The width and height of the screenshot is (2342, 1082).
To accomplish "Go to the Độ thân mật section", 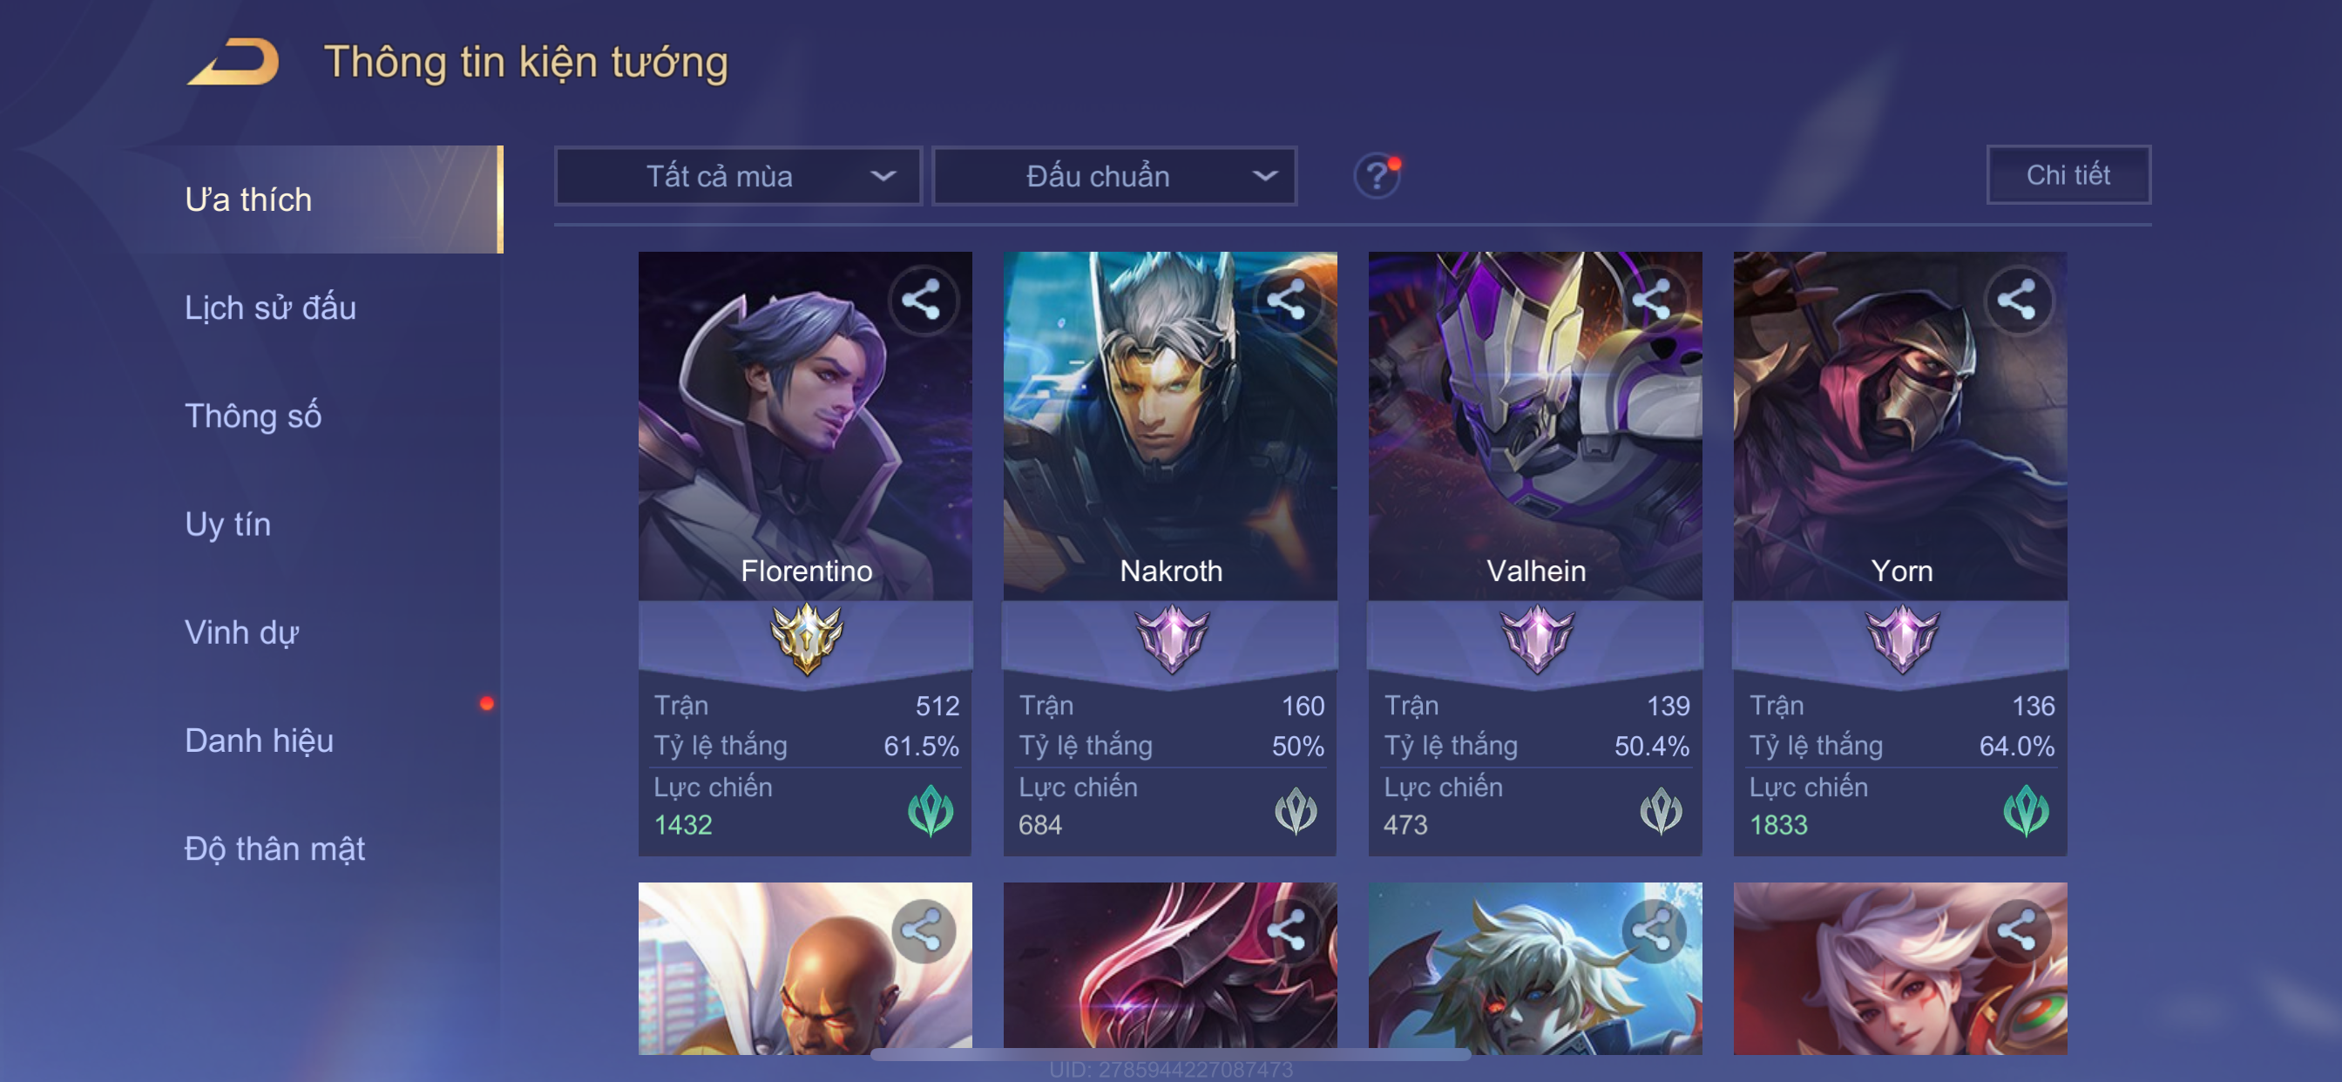I will [x=274, y=849].
